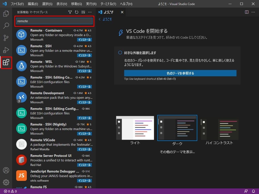Click the Remote VSCode extension icon

tap(21, 144)
